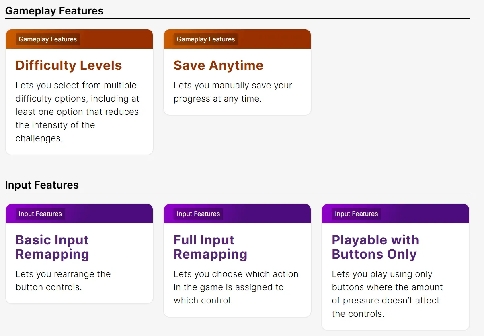Click the Input Features section heading
This screenshot has width=484, height=336.
tap(42, 185)
